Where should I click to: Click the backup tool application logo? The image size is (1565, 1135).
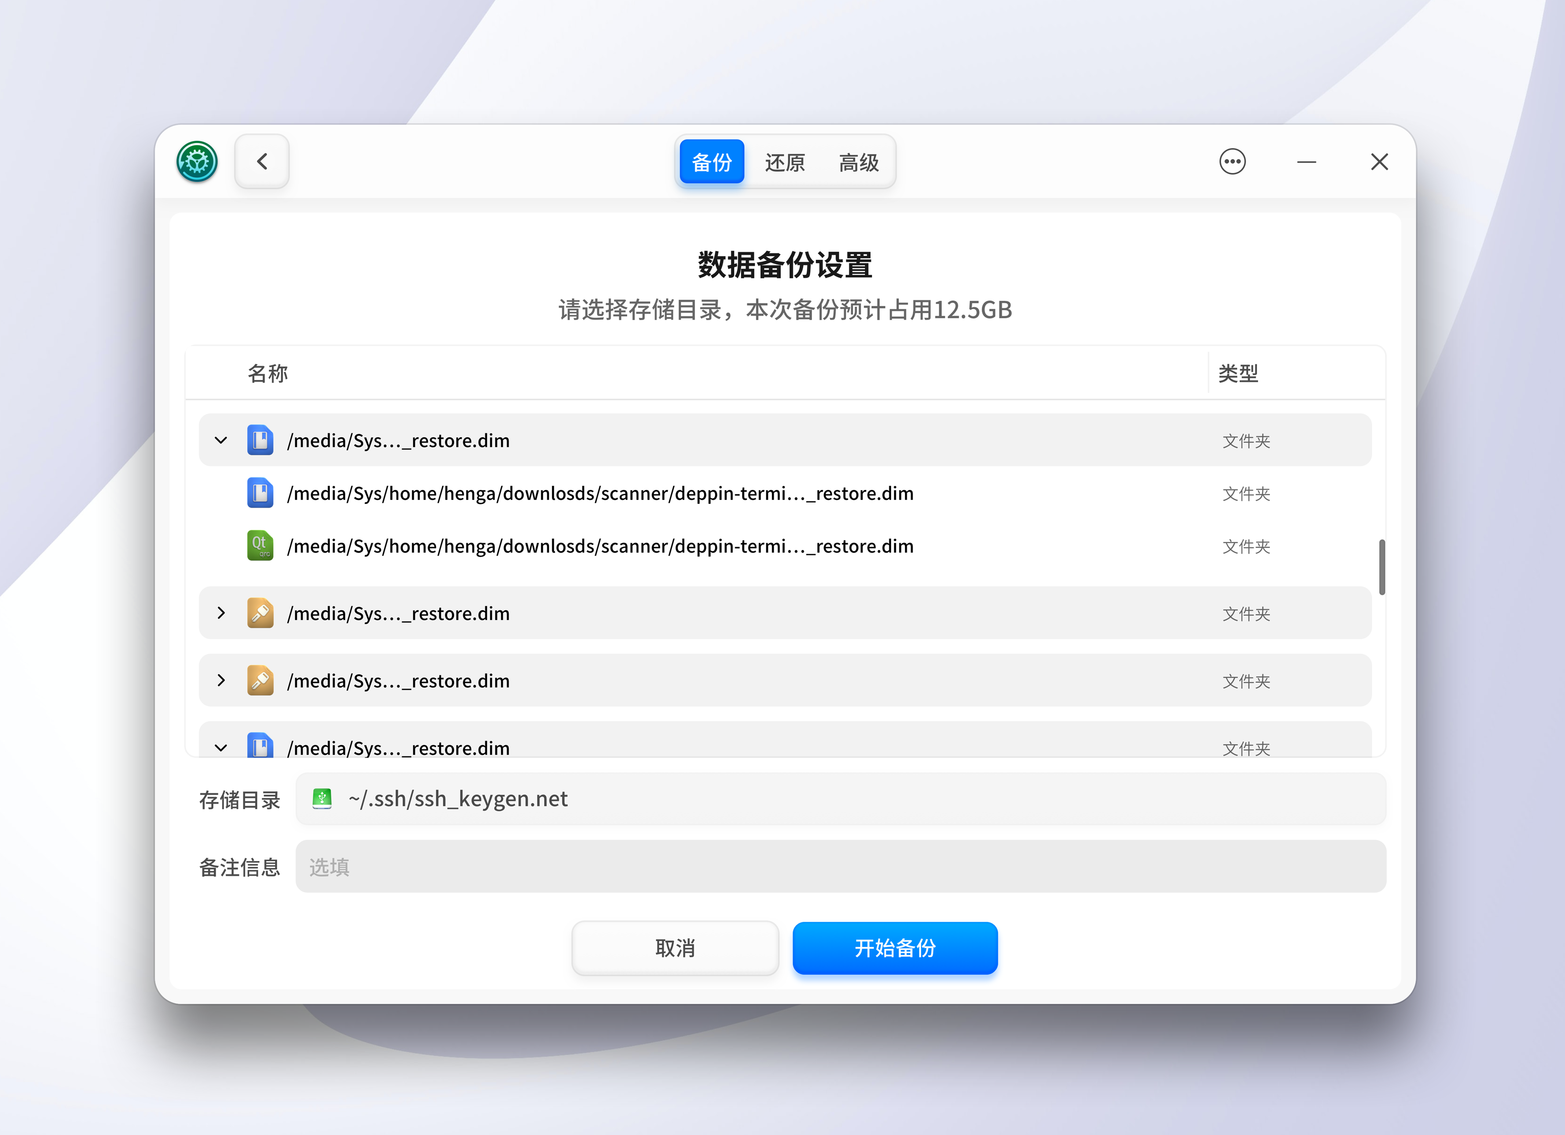click(x=196, y=161)
